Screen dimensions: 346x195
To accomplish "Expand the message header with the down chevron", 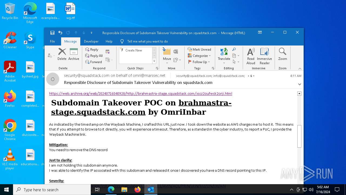I will (x=300, y=84).
